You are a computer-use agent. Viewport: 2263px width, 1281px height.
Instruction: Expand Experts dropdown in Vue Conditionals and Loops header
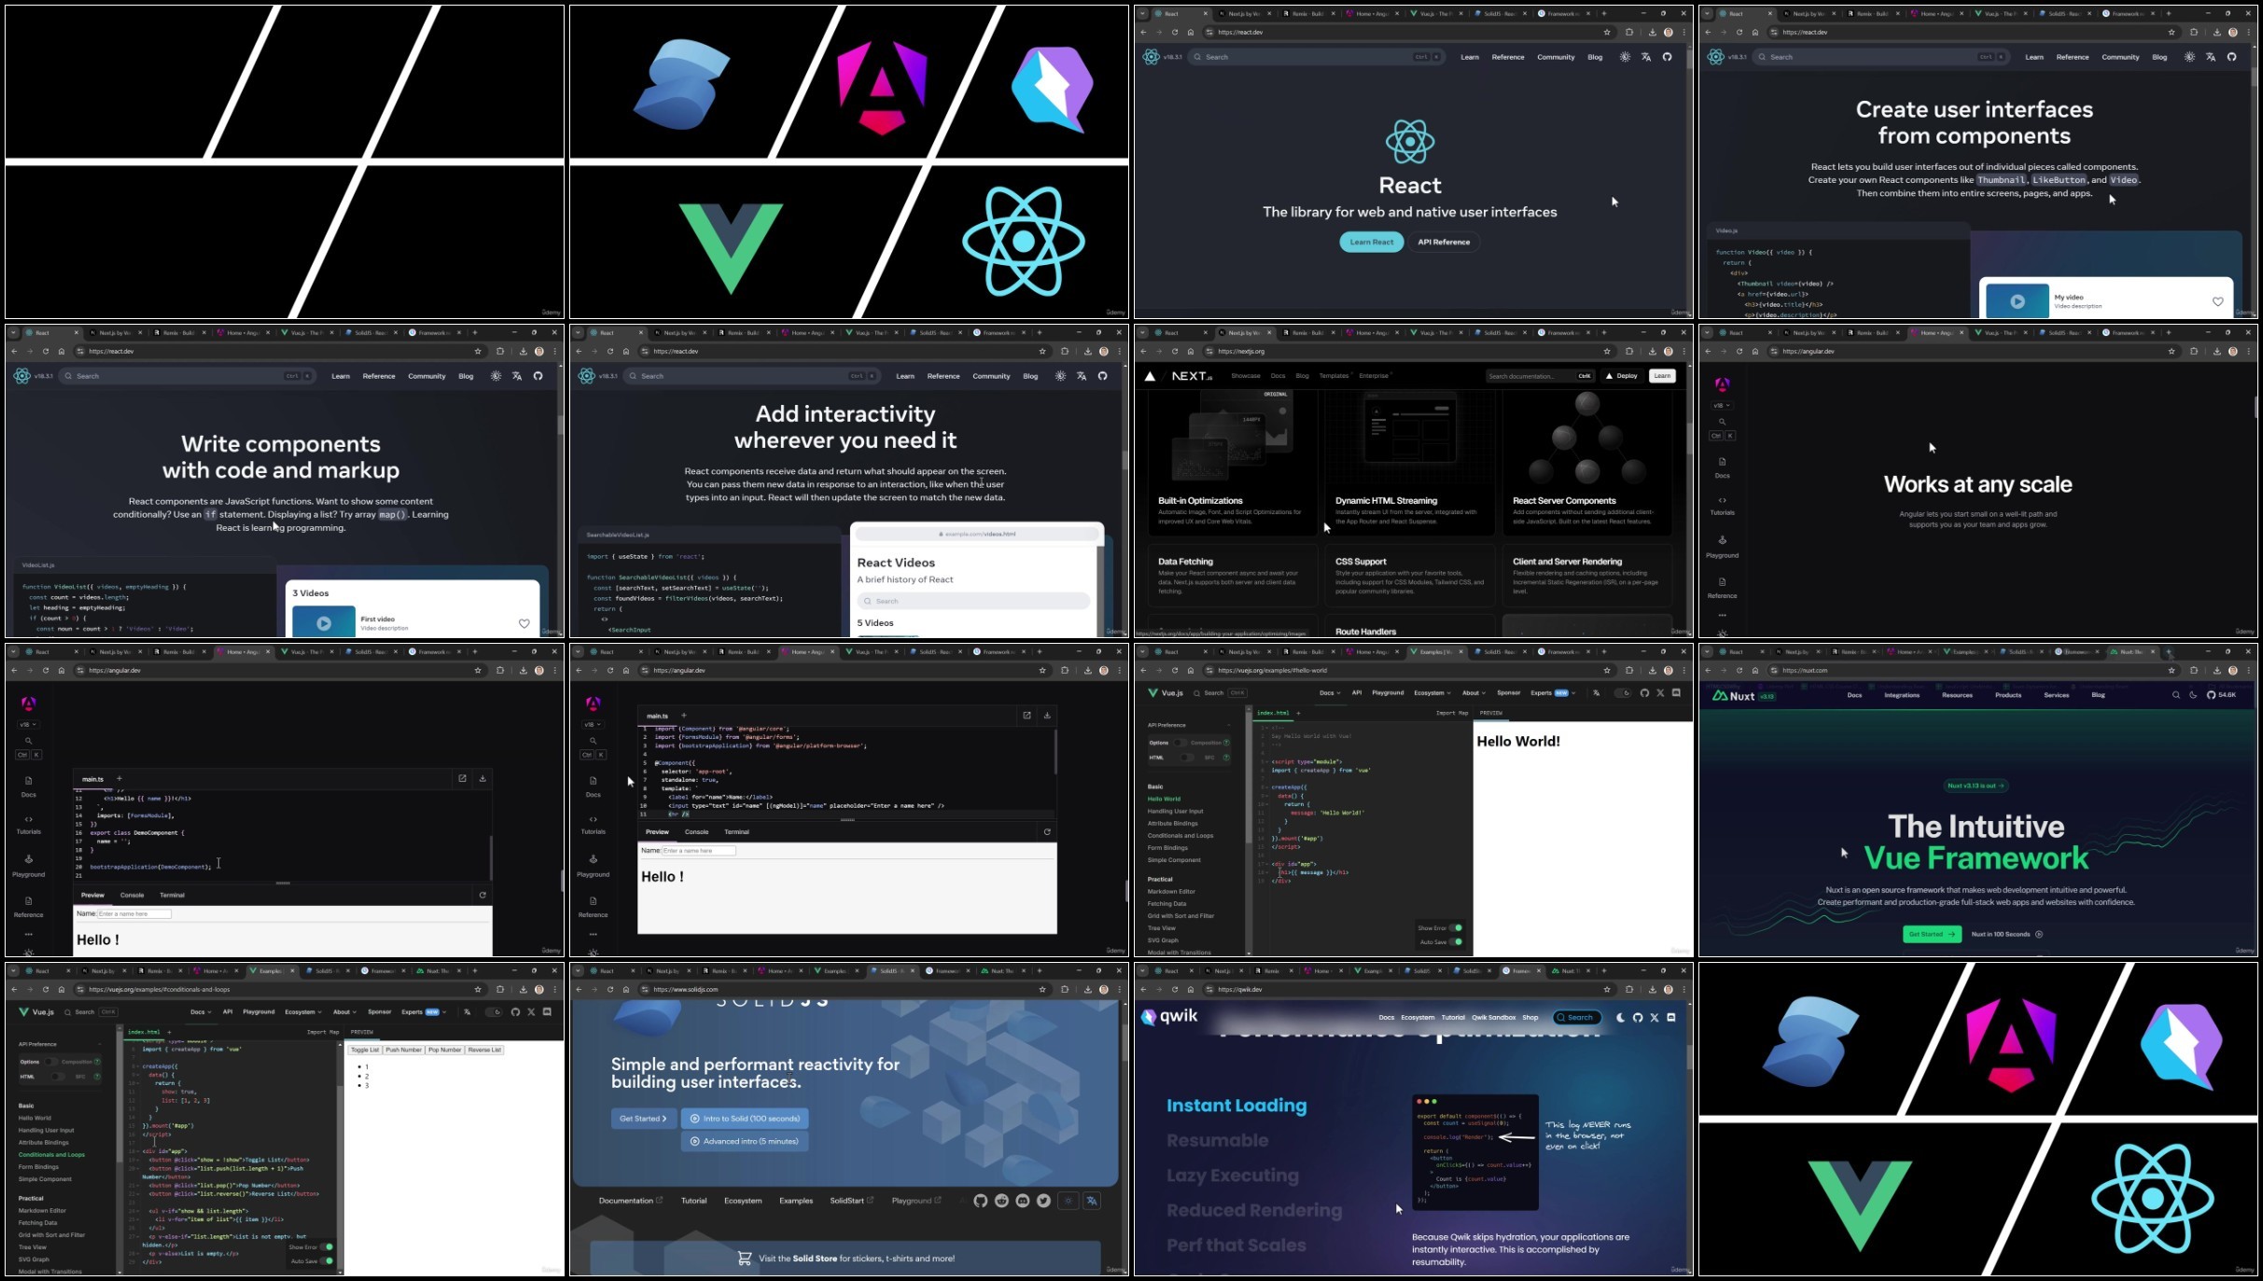(x=424, y=1011)
